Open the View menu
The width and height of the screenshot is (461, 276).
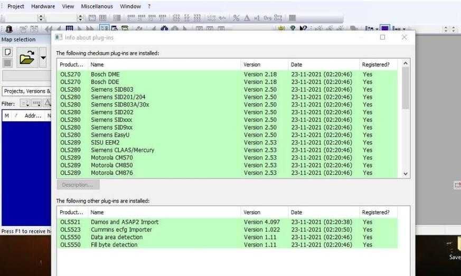(x=68, y=6)
